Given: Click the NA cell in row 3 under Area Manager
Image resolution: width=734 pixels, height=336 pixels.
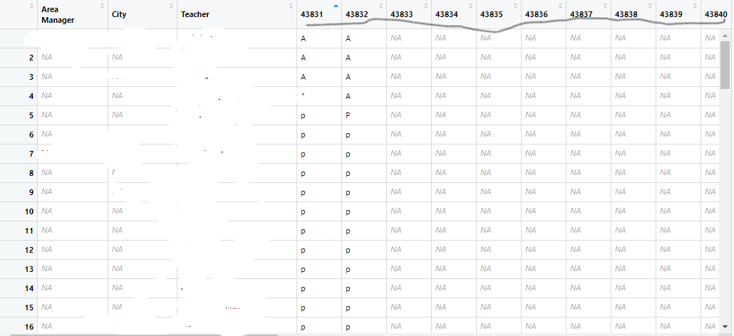Looking at the screenshot, I should [x=48, y=77].
